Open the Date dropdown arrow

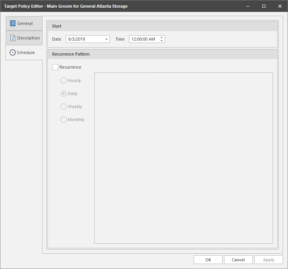click(x=106, y=39)
